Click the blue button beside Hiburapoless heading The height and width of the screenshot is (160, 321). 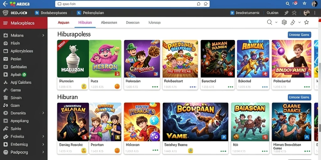point(299,35)
